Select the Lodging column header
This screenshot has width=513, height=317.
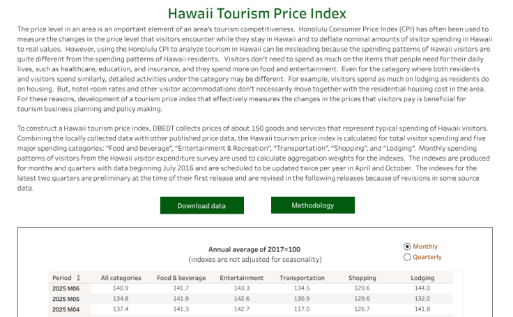point(422,278)
